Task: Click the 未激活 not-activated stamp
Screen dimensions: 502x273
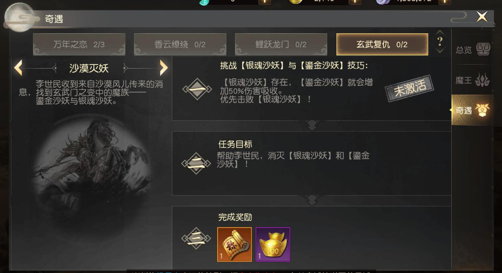Action: (410, 89)
